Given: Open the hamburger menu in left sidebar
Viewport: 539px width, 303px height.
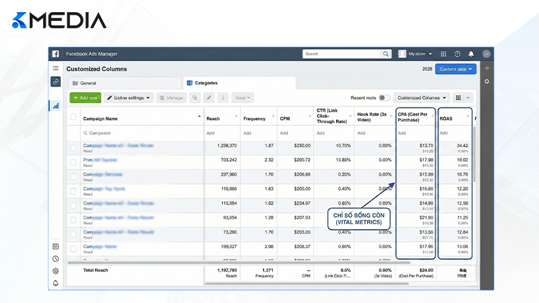Looking at the screenshot, I should pyautogui.click(x=55, y=68).
